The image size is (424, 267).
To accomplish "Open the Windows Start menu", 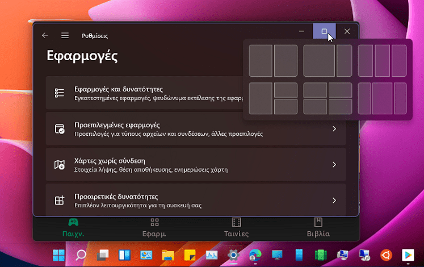I will (58, 255).
